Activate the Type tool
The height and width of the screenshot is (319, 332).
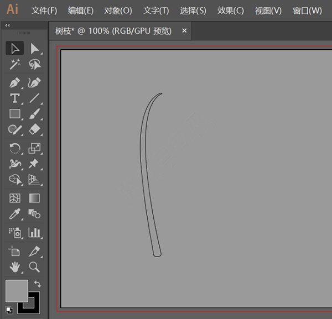15,98
